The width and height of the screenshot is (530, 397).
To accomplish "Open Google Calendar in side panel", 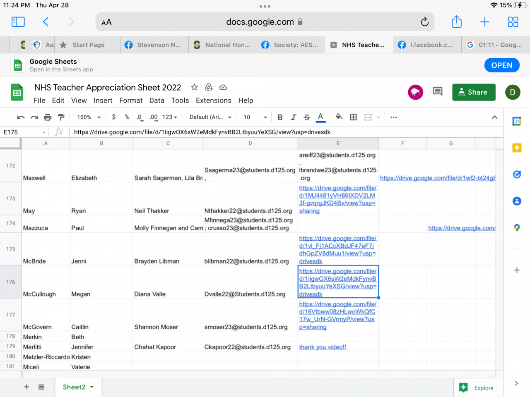I will pos(517,122).
